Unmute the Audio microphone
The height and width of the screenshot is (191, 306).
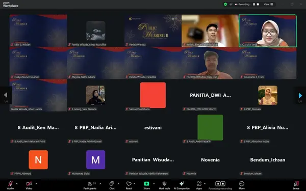tap(10, 185)
